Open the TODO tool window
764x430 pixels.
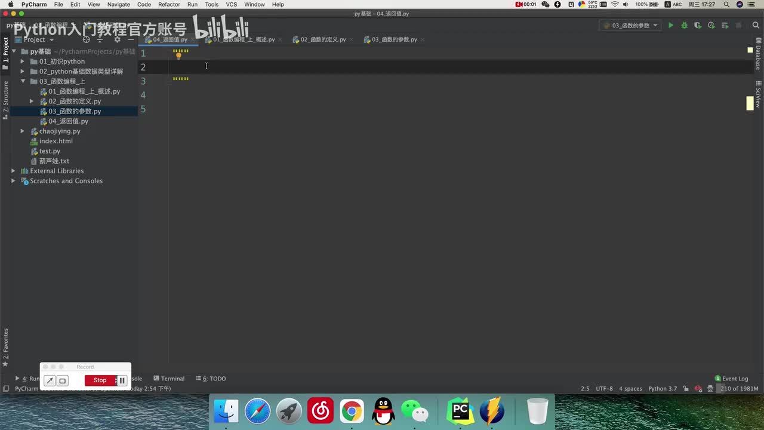click(x=211, y=379)
